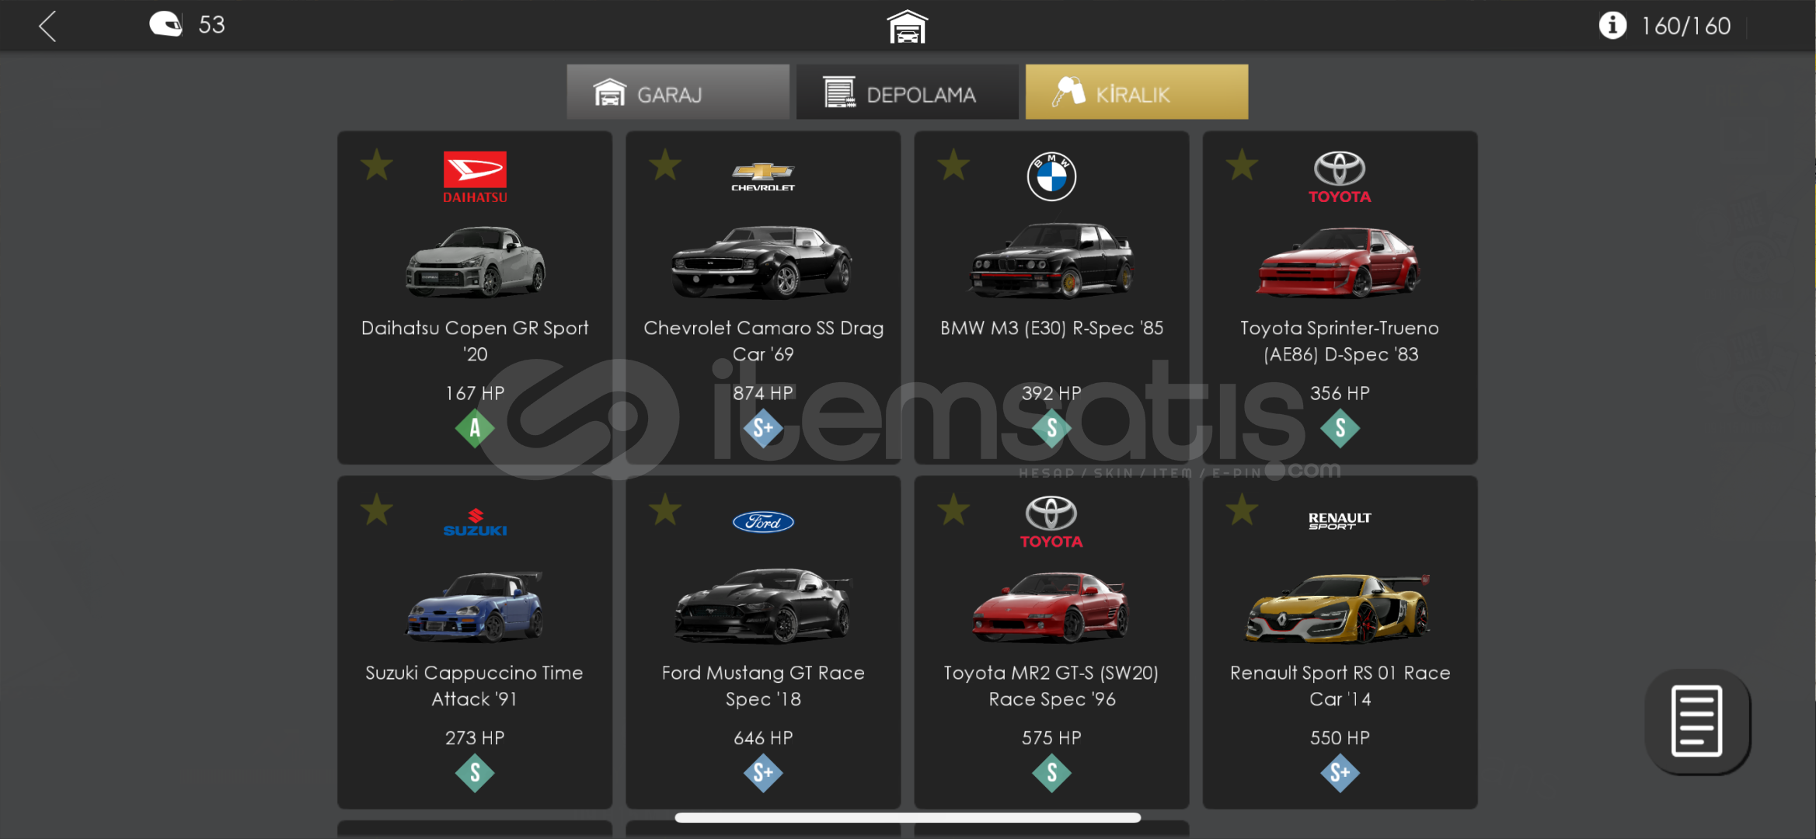
Task: Click the horizontal scroll bar at the bottom
Action: click(x=908, y=817)
